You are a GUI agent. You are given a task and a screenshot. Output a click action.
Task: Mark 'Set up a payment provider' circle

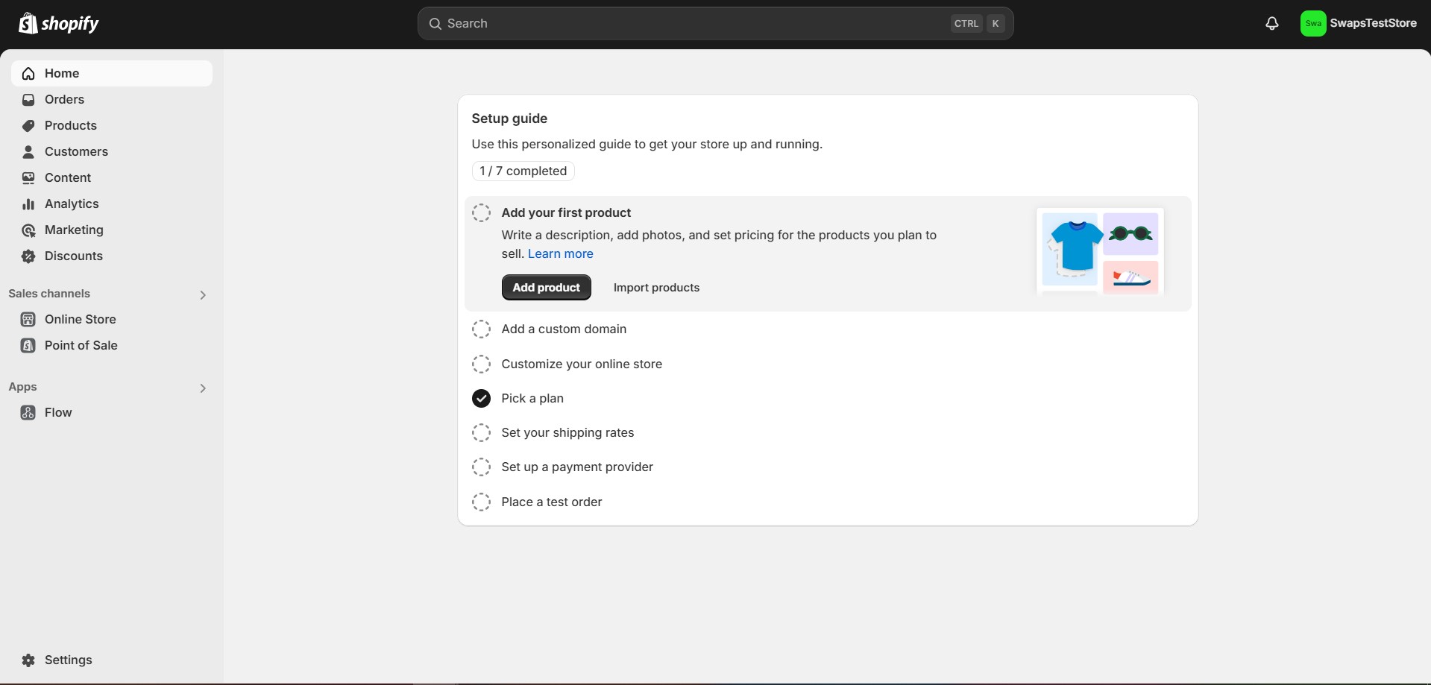pyautogui.click(x=482, y=467)
